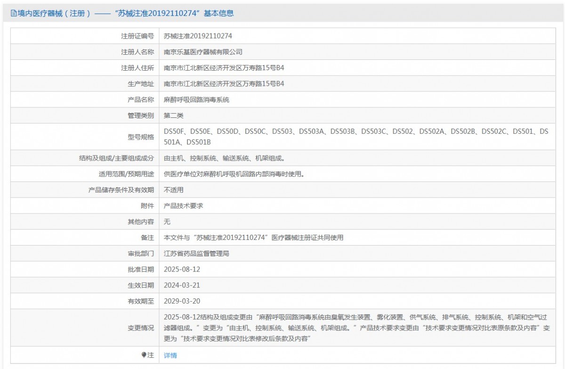Viewport: 565px width, 369px height.
Task: Select the 管理类别 value 第二类
Action: pos(173,115)
